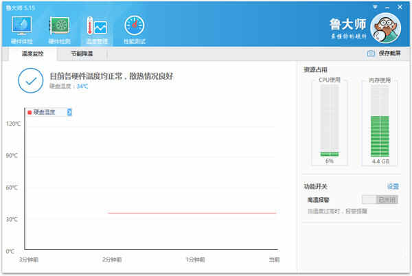Viewport: 412px width, 276px height.
Task: Click the 34℃ hard disk temperature value
Action: click(82, 86)
